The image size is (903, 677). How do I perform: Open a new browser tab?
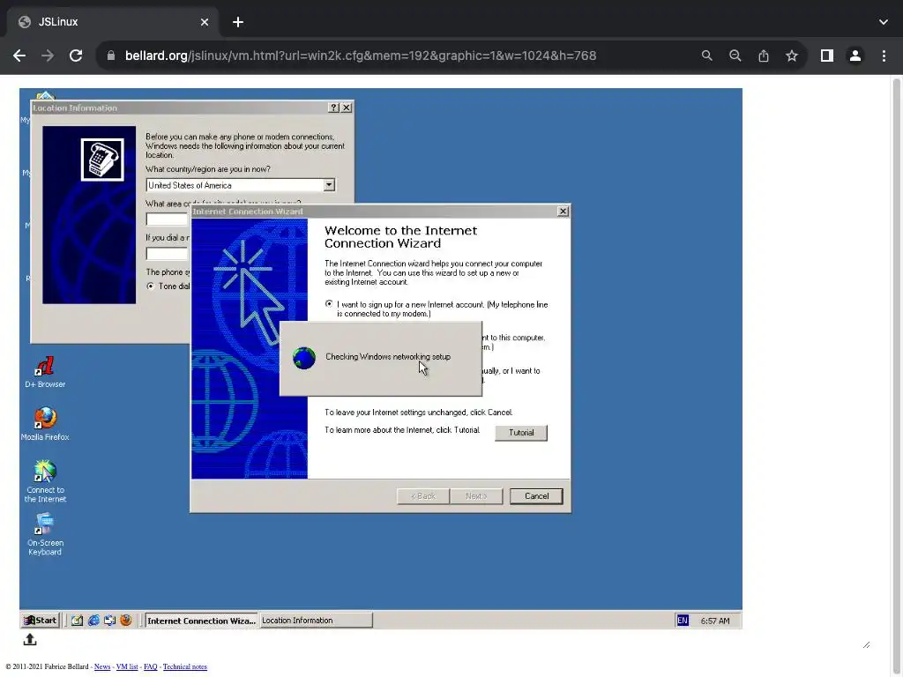(x=238, y=22)
